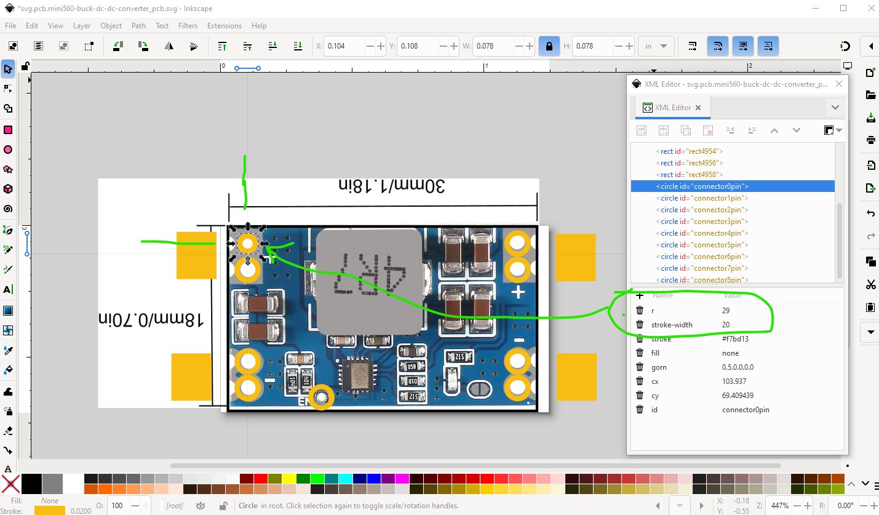Toggle the width/height ratio lock
Viewport: 879px width, 515px height.
click(549, 46)
